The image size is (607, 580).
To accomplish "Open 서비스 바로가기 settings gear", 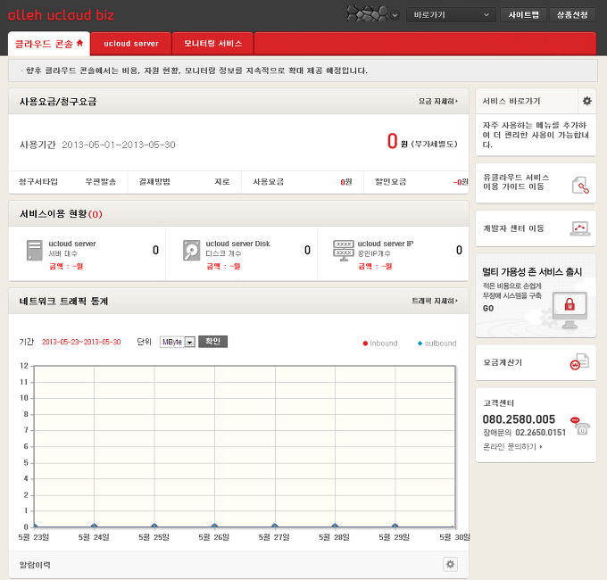I will click(586, 101).
